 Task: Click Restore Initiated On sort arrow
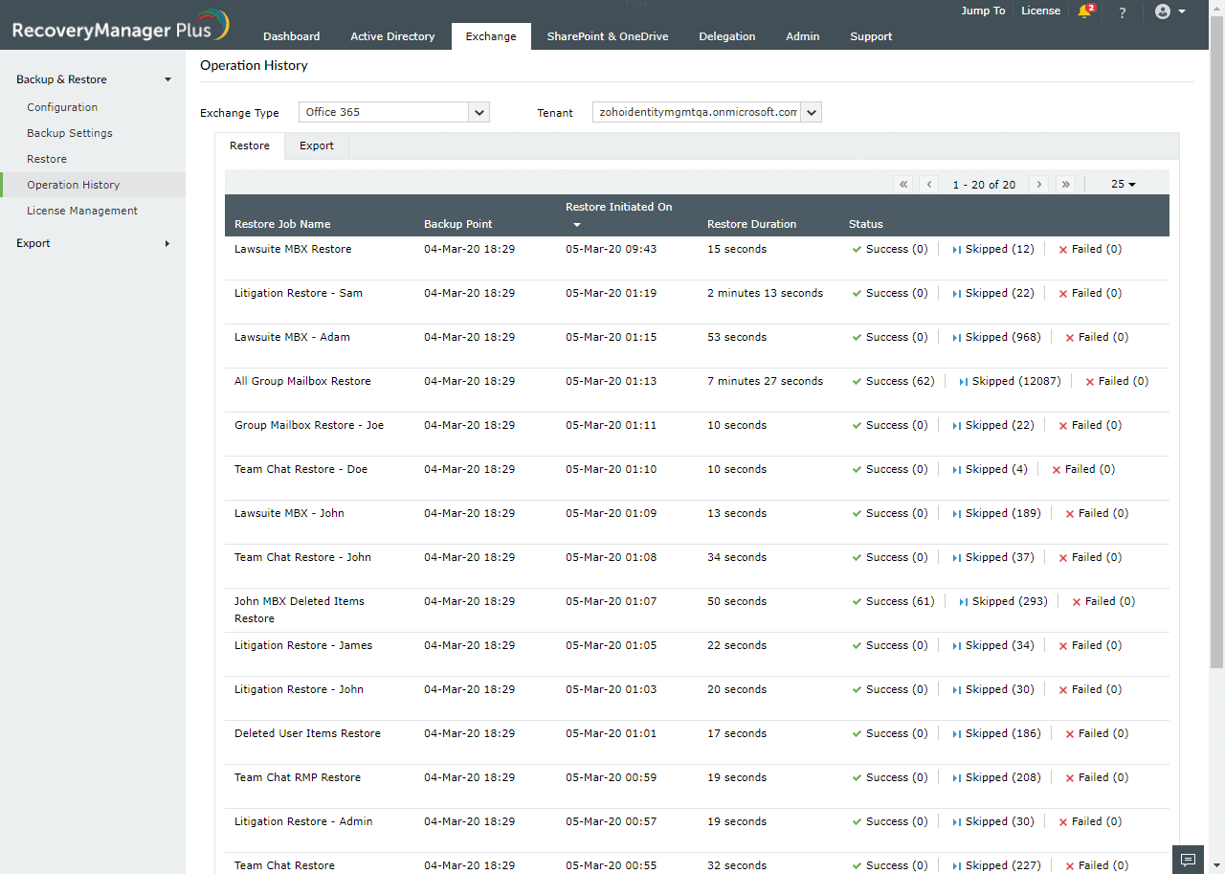pyautogui.click(x=577, y=226)
